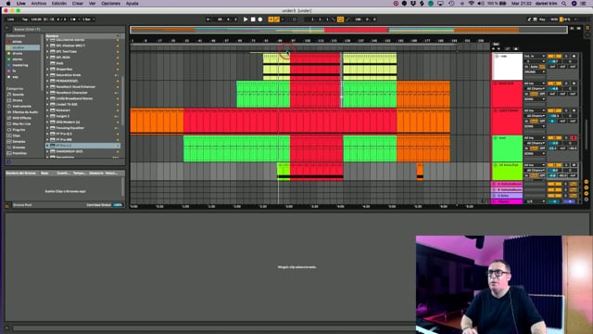
Task: Click the Stop transport button
Action: pos(253,19)
